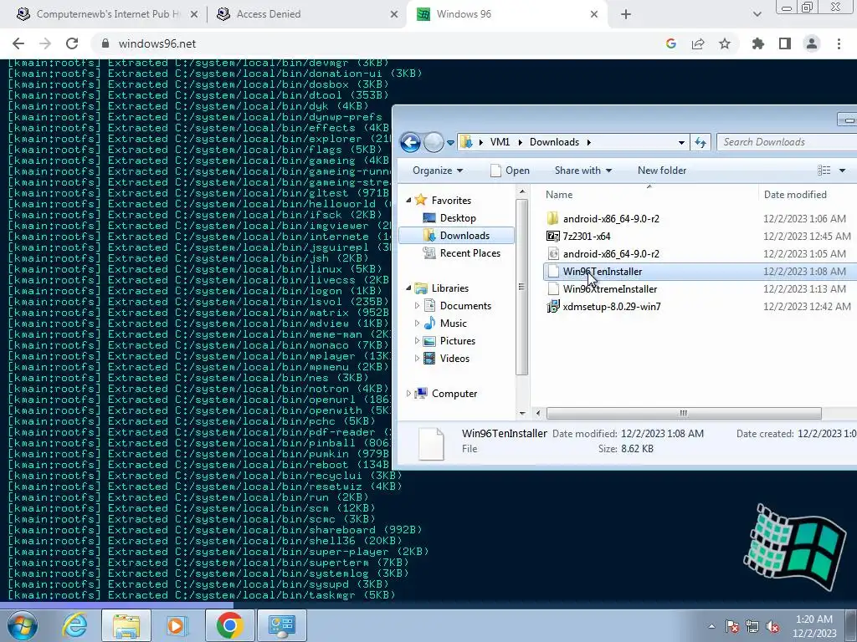The image size is (857, 642).
Task: Switch to the Access Denied tab
Action: (x=306, y=14)
